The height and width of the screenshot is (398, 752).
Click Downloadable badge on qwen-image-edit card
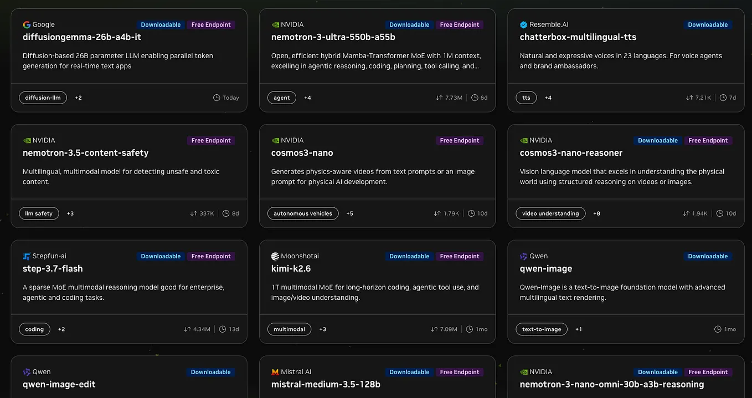point(211,372)
